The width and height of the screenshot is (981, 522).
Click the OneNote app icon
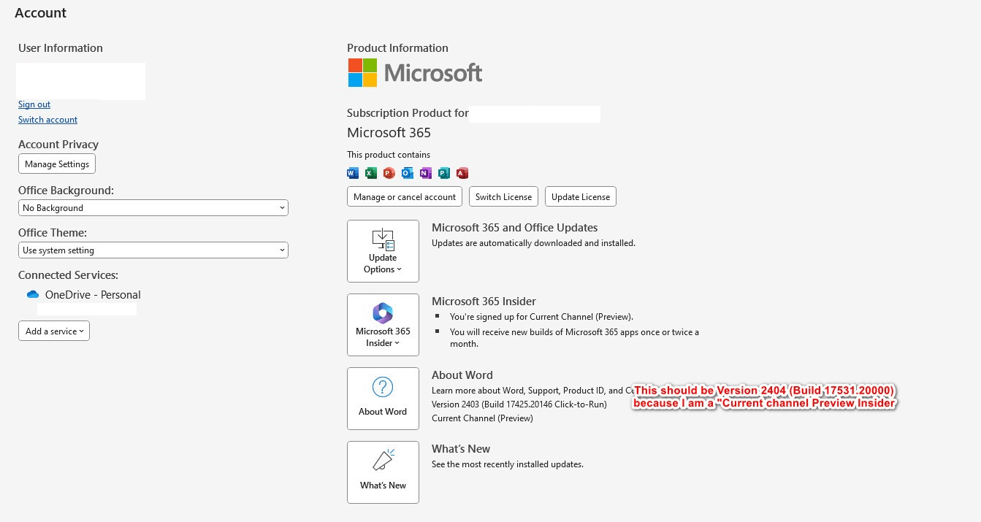pyautogui.click(x=426, y=173)
